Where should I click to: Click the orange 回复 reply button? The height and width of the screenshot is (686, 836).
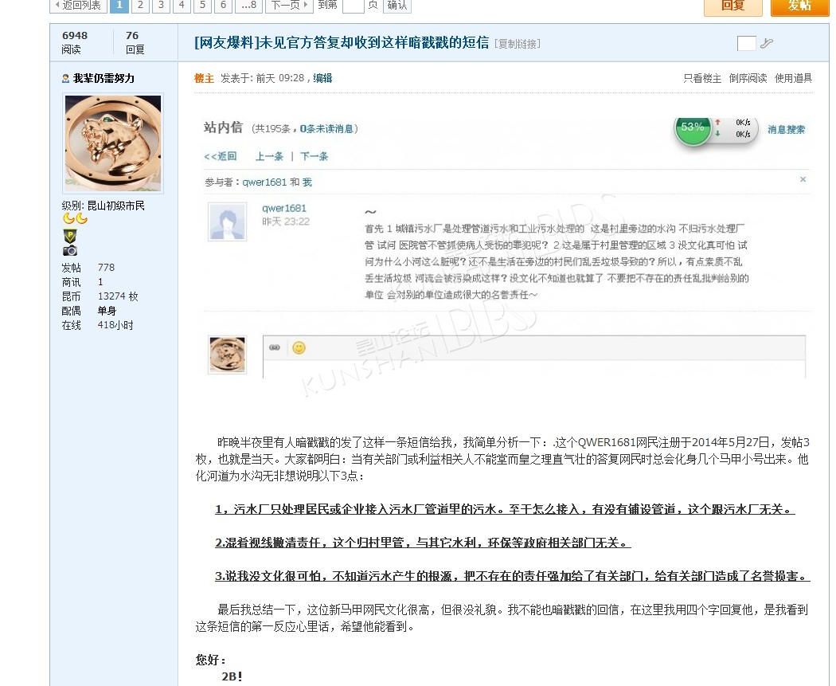pos(733,6)
